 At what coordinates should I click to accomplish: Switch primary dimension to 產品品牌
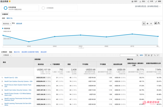(x=43, y=52)
